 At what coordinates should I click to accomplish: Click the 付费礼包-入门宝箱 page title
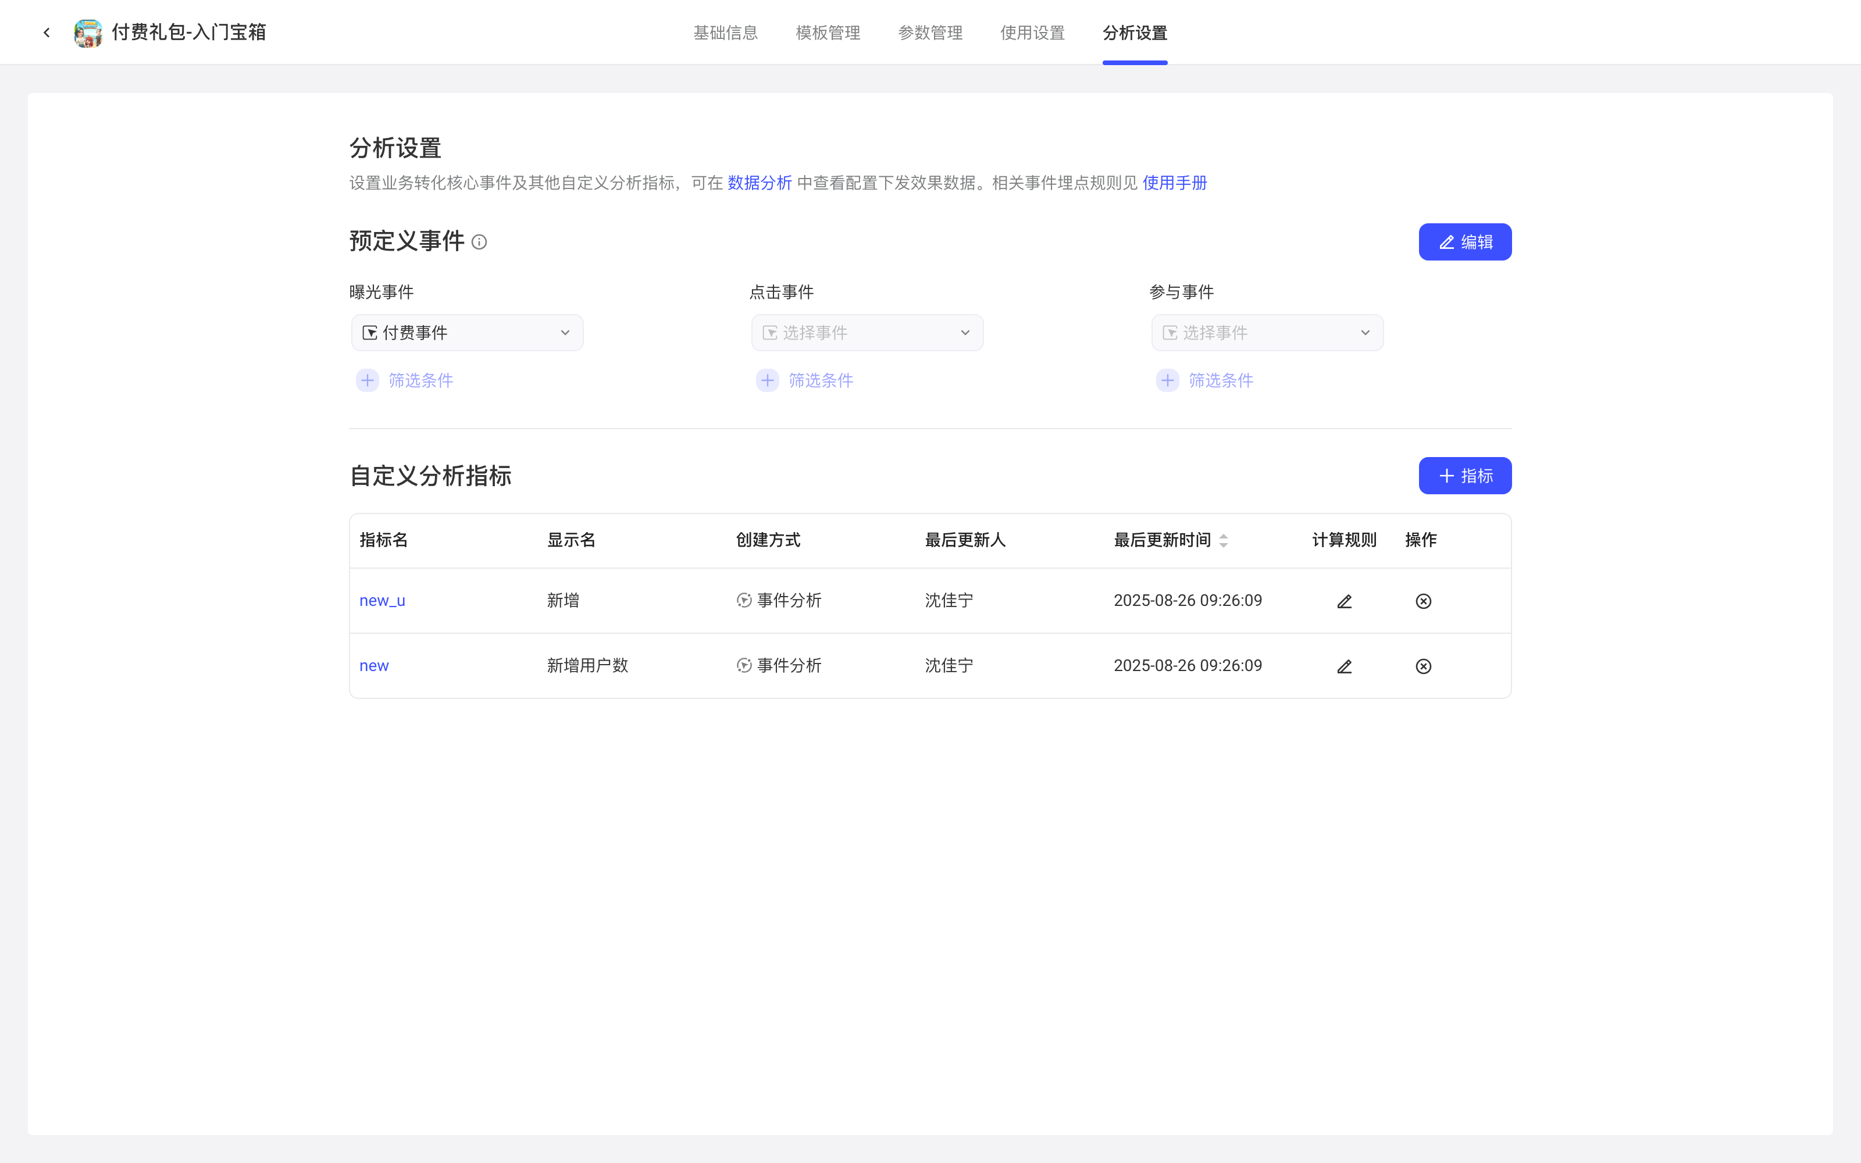point(189,33)
